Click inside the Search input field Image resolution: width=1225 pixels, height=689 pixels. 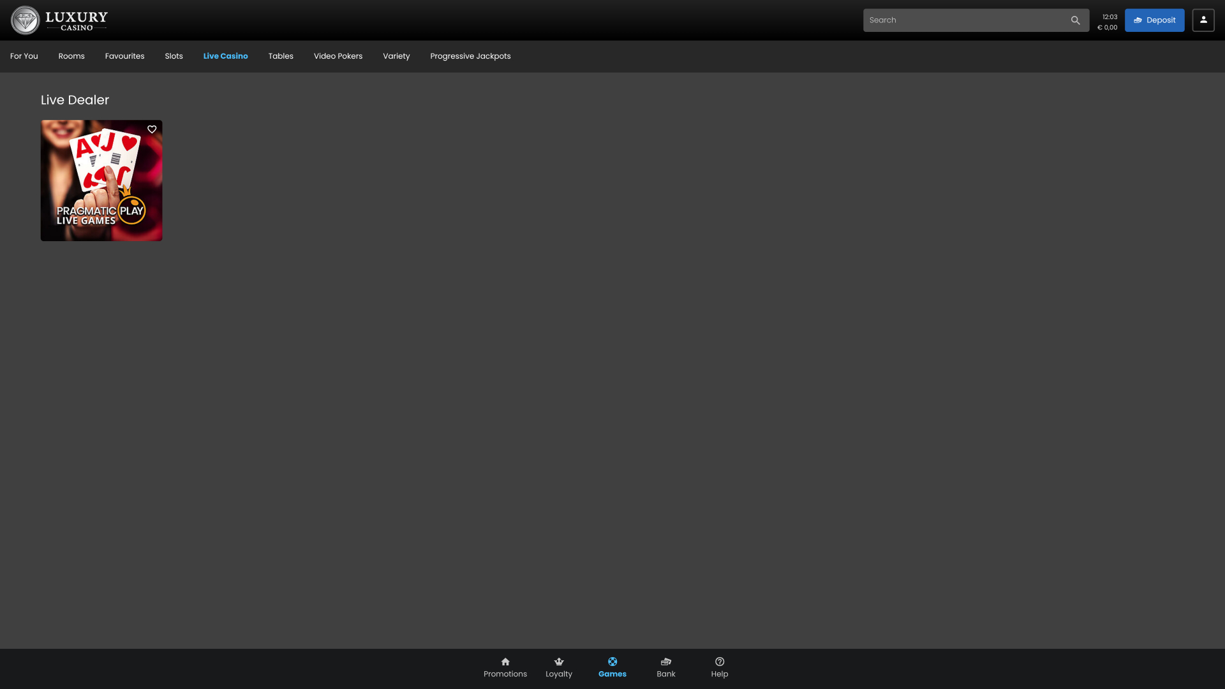coord(963,20)
